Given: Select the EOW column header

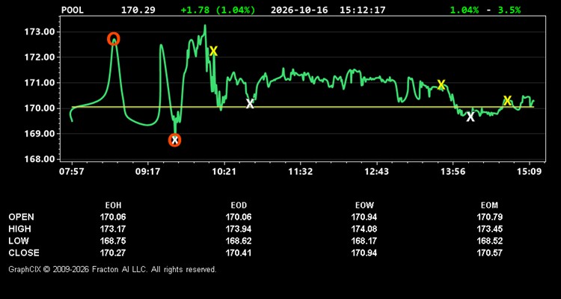Looking at the screenshot, I should click(x=364, y=206).
